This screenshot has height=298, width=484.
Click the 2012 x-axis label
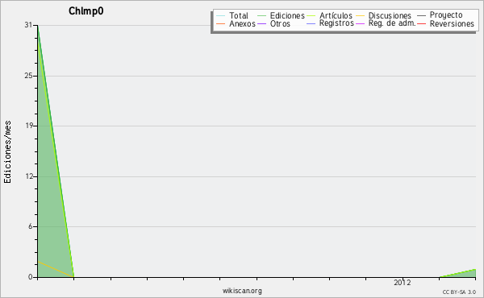[403, 283]
